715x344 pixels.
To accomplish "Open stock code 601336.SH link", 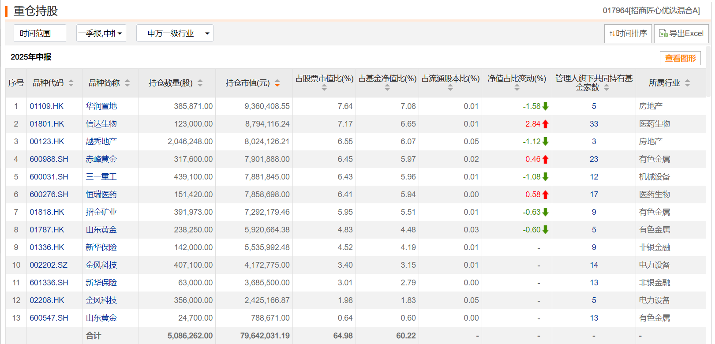I will 49,283.
